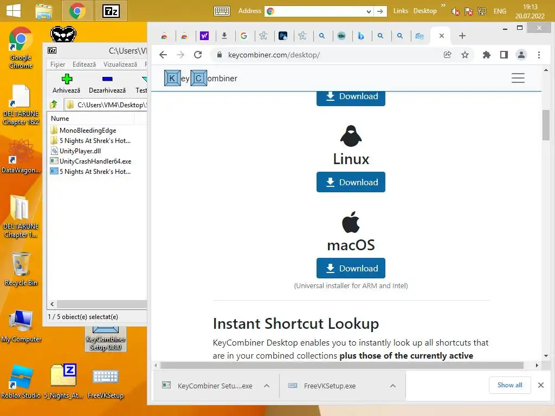
Task: Open the Fişier menu in 7-Zip
Action: pyautogui.click(x=57, y=64)
